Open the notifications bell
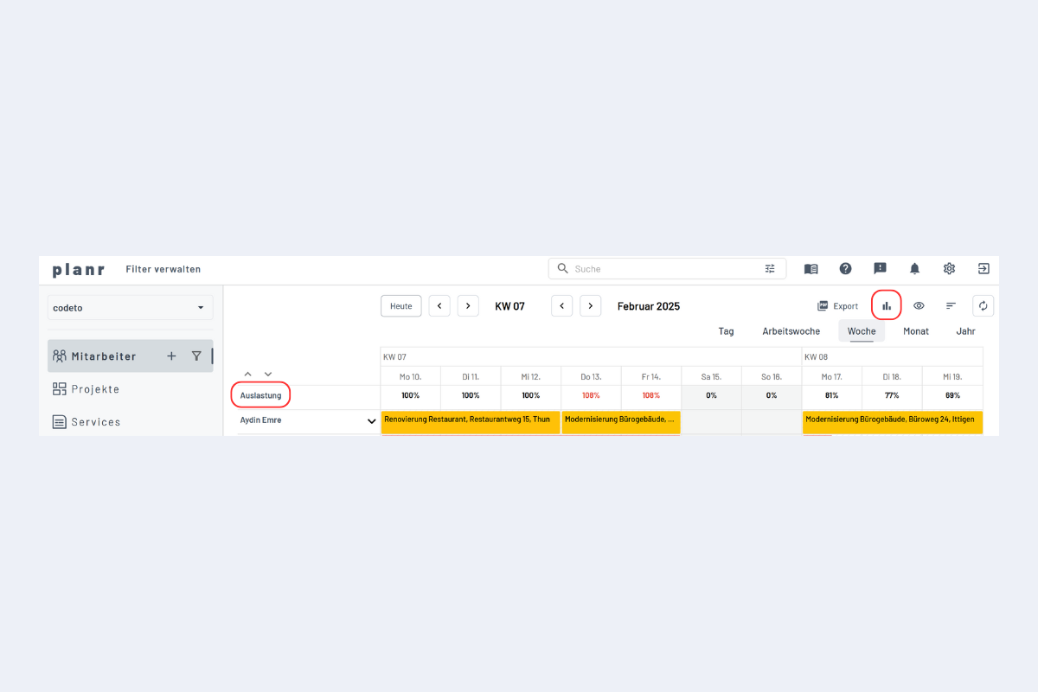This screenshot has width=1038, height=692. (914, 269)
